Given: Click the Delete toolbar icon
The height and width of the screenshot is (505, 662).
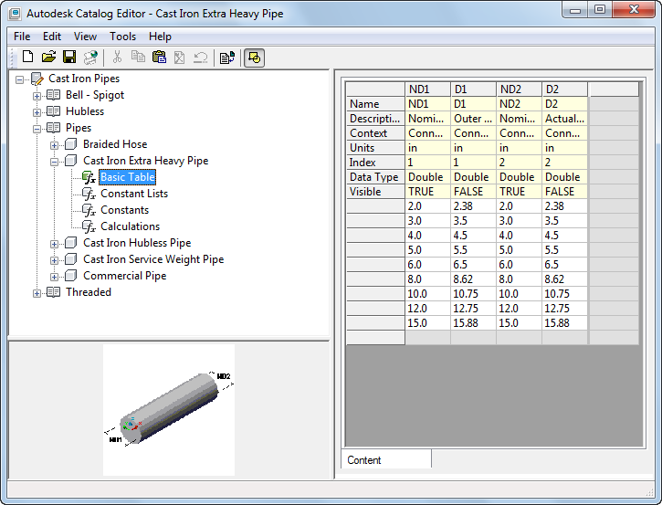Looking at the screenshot, I should tap(180, 57).
